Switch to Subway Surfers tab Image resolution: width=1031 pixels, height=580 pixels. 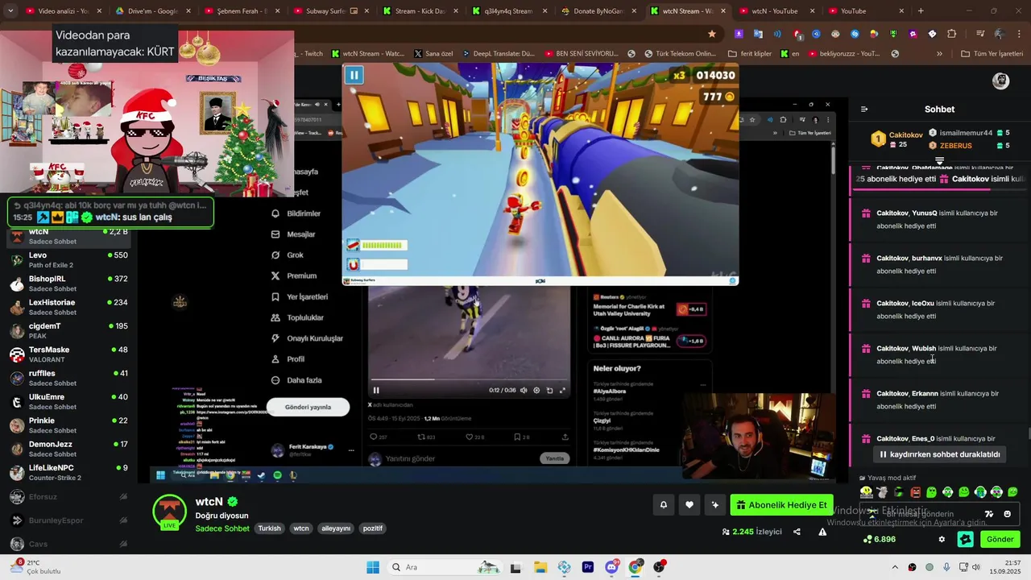pyautogui.click(x=330, y=11)
